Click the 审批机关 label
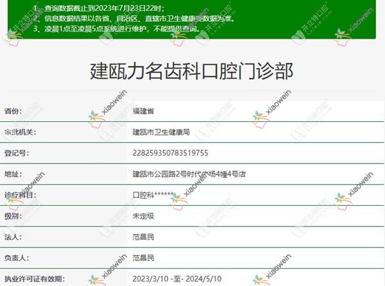This screenshot has width=385, height=286. [x=21, y=132]
